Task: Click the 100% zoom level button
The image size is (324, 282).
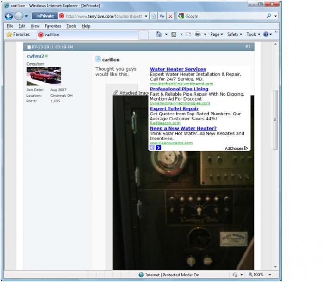Action: coord(256,275)
